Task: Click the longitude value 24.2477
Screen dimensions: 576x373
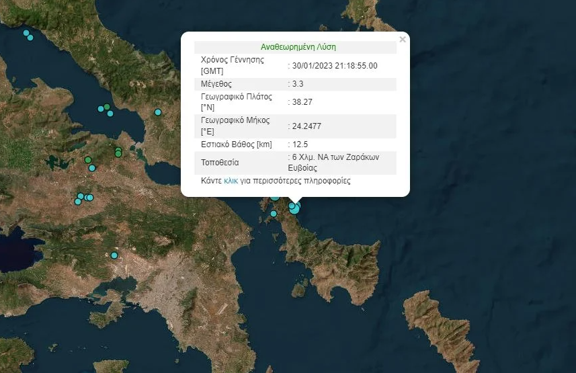Action: pos(306,126)
